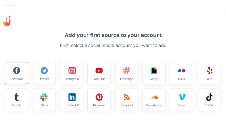Click the Vimeo label text
This screenshot has width=226, height=135.
tap(181, 105)
